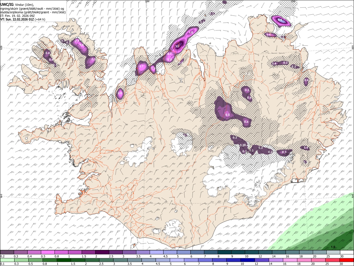
Task: Click the 0.5 value in the Westfjords
Action: coord(93,59)
